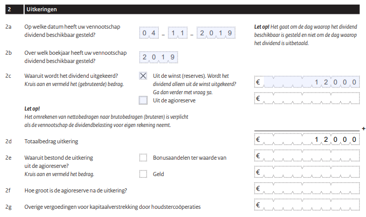Click the Bonusaandelen amount euro field

(x=307, y=156)
